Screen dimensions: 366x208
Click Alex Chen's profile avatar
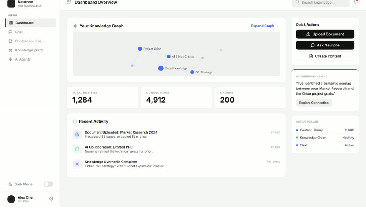click(11, 199)
